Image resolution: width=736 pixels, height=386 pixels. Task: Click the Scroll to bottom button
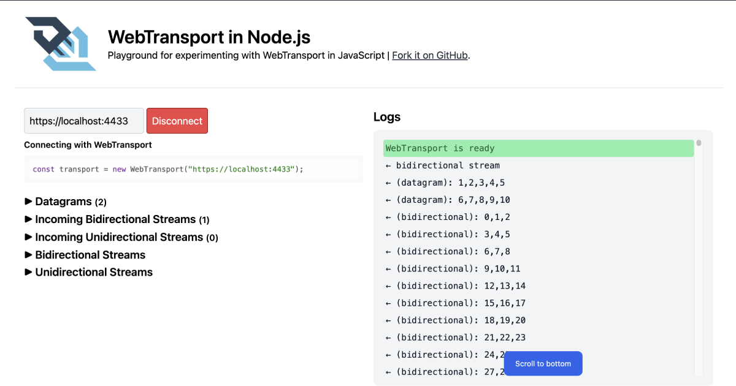point(542,363)
